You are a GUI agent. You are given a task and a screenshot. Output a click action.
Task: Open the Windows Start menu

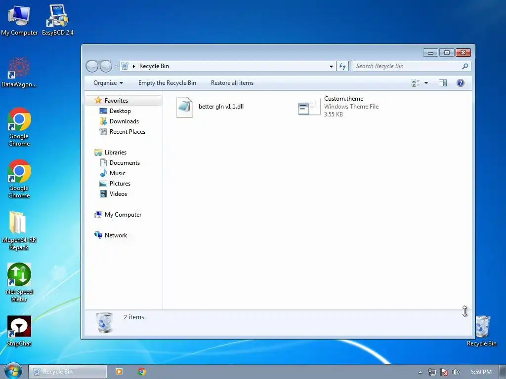coord(13,371)
